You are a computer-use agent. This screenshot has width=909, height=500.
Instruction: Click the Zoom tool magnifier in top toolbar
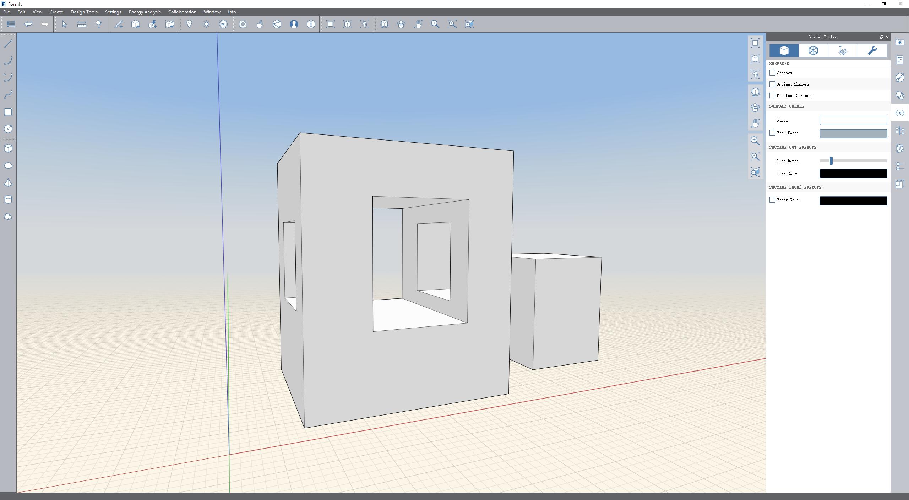click(435, 24)
